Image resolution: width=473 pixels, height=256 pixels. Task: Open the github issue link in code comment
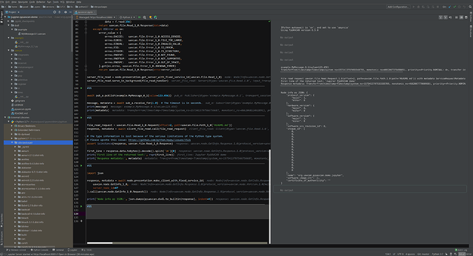point(159,140)
